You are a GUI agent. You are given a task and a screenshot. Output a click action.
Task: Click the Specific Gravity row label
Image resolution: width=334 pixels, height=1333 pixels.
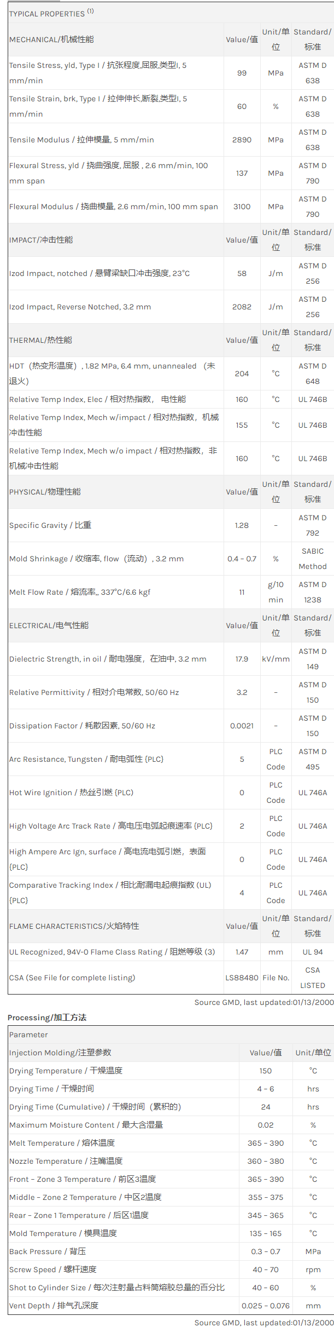50,525
